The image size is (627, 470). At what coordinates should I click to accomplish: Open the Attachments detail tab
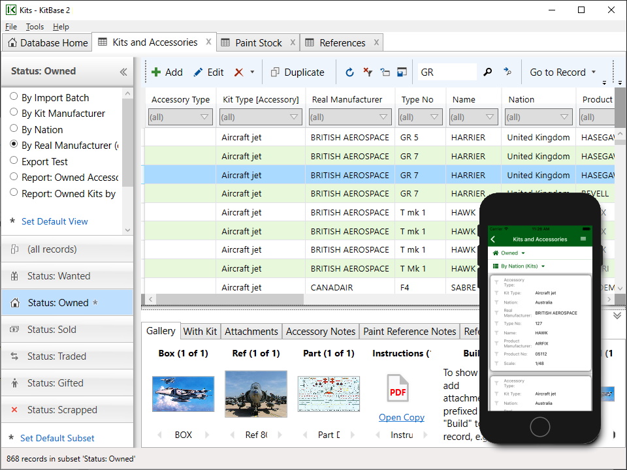pyautogui.click(x=251, y=332)
